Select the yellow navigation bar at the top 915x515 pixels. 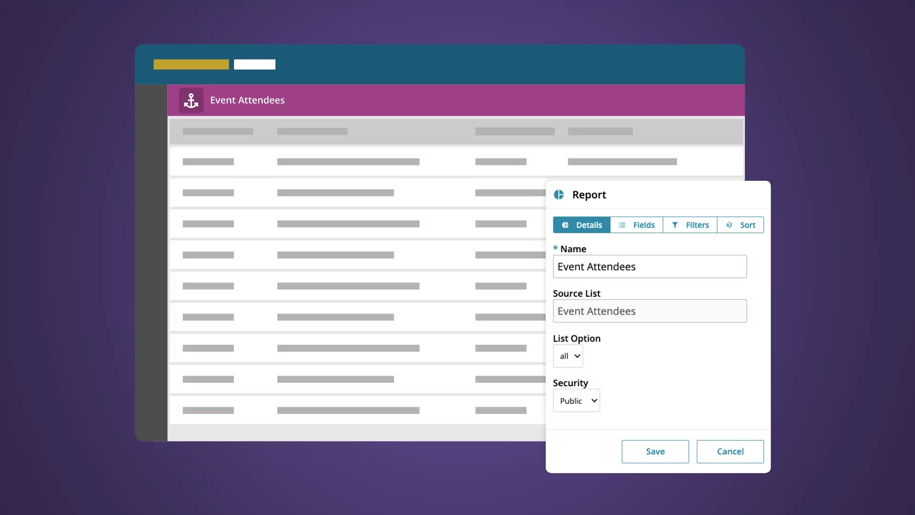(x=191, y=64)
